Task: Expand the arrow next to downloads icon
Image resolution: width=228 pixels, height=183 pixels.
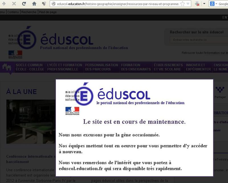Action: click(204, 4)
